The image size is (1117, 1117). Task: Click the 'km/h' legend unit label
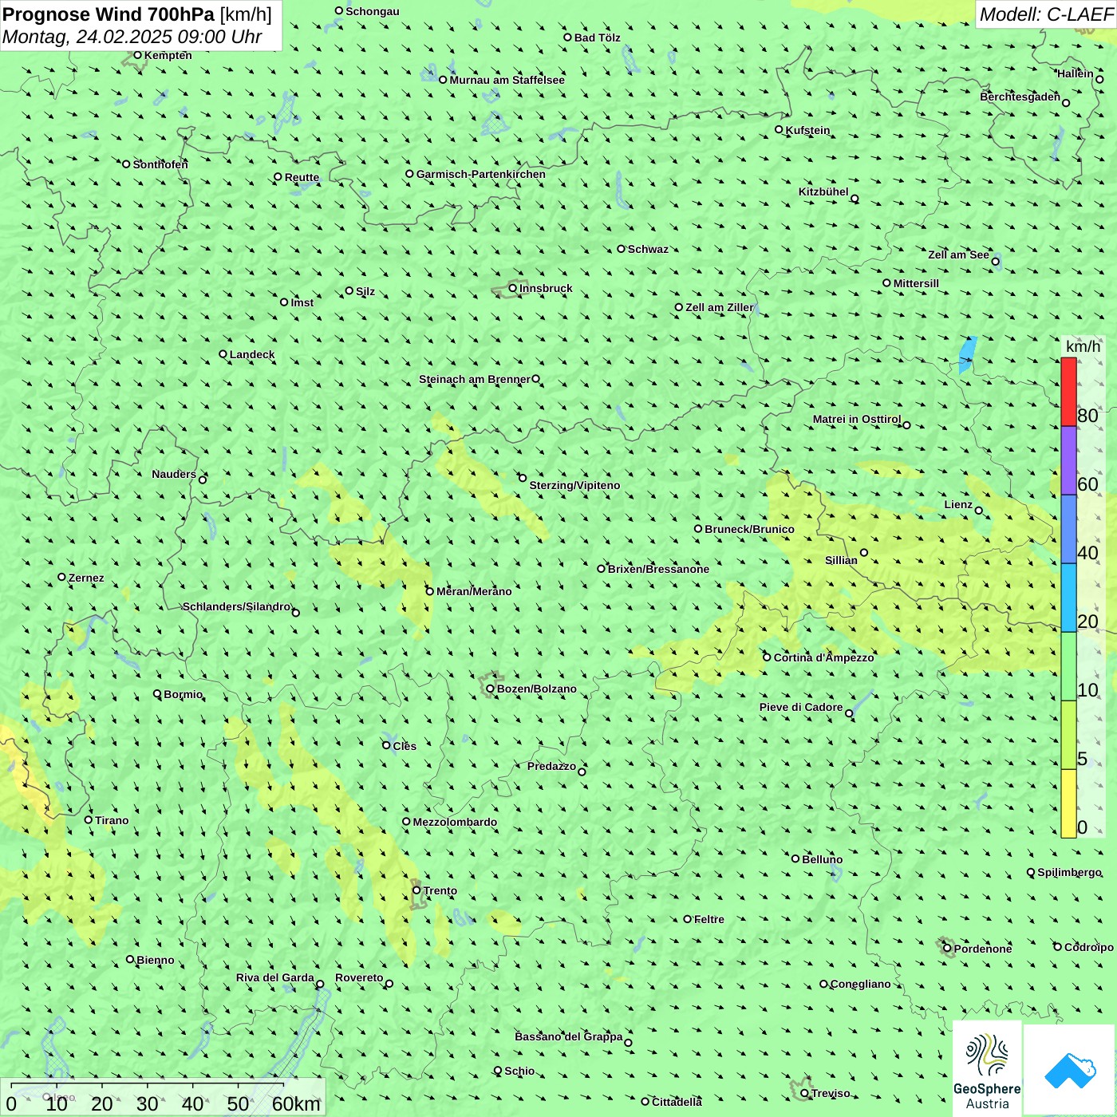pos(1083,346)
